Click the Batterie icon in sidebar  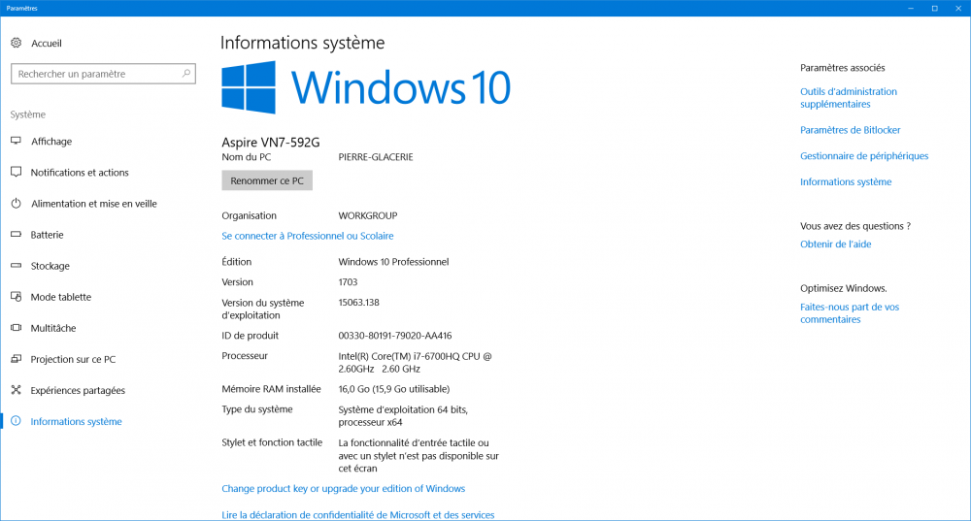[16, 235]
